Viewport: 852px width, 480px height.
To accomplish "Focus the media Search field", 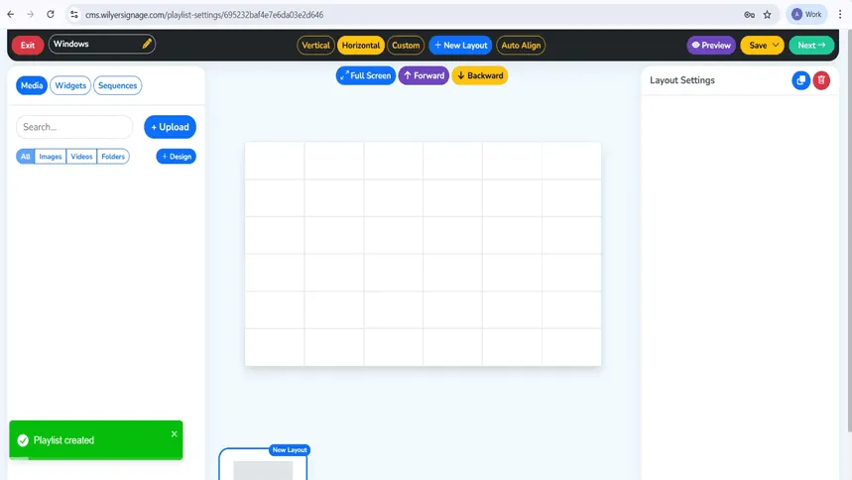I will pyautogui.click(x=74, y=127).
